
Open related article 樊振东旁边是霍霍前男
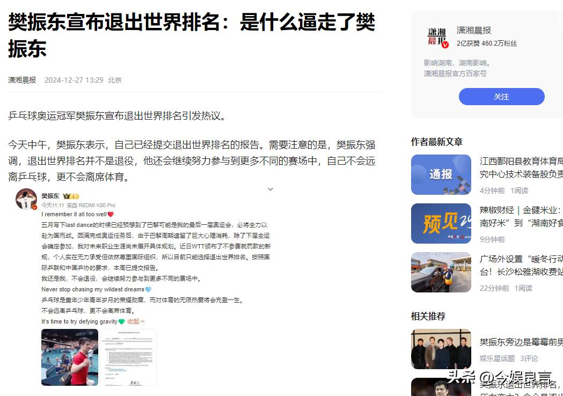coord(521,342)
